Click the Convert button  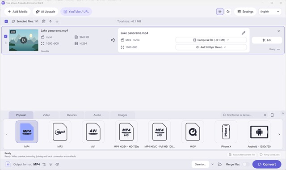pos(267,164)
